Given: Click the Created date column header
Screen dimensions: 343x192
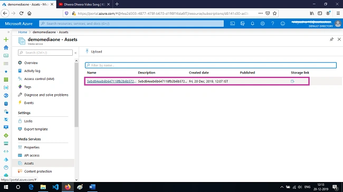Looking at the screenshot, I should 199,73.
